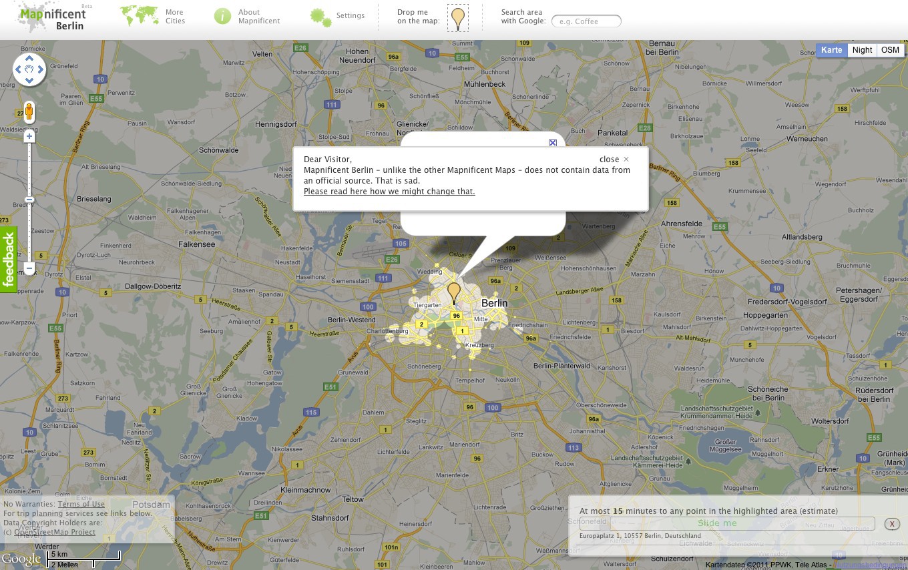Image resolution: width=908 pixels, height=570 pixels.
Task: Click the Hennigsdorf map label
Action: pyautogui.click(x=276, y=124)
